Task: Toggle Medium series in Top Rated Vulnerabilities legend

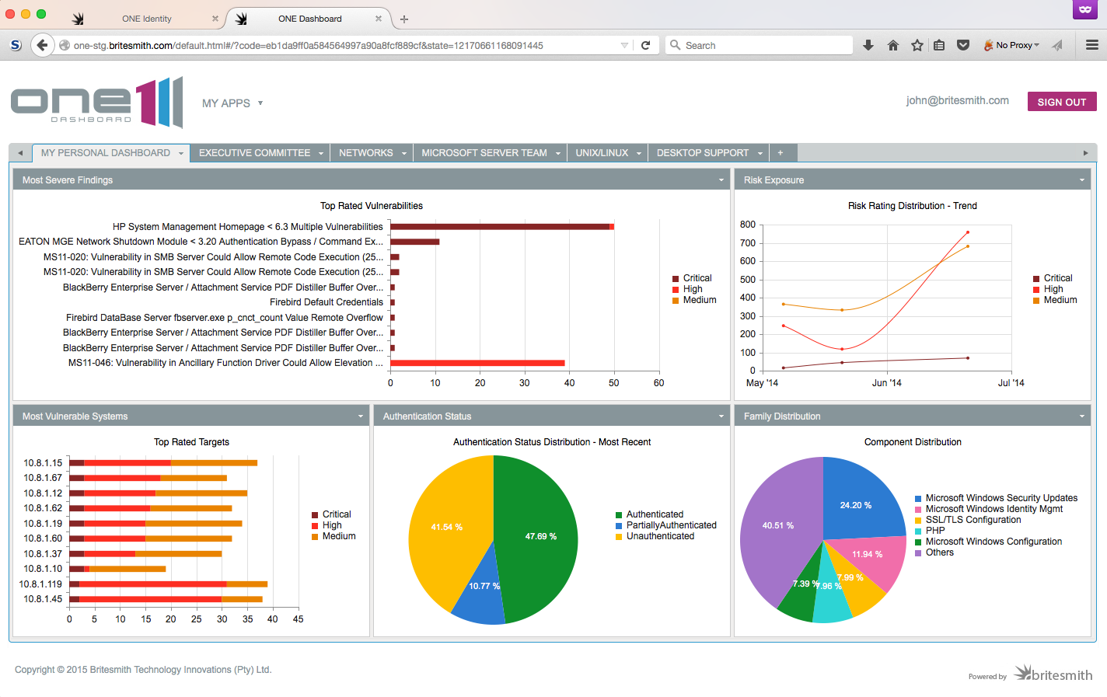Action: pyautogui.click(x=694, y=300)
